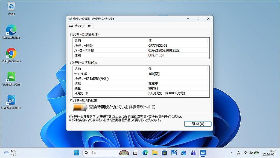This screenshot has width=280, height=158.
Task: Open the Windows Start menu
Action: tap(77, 153)
